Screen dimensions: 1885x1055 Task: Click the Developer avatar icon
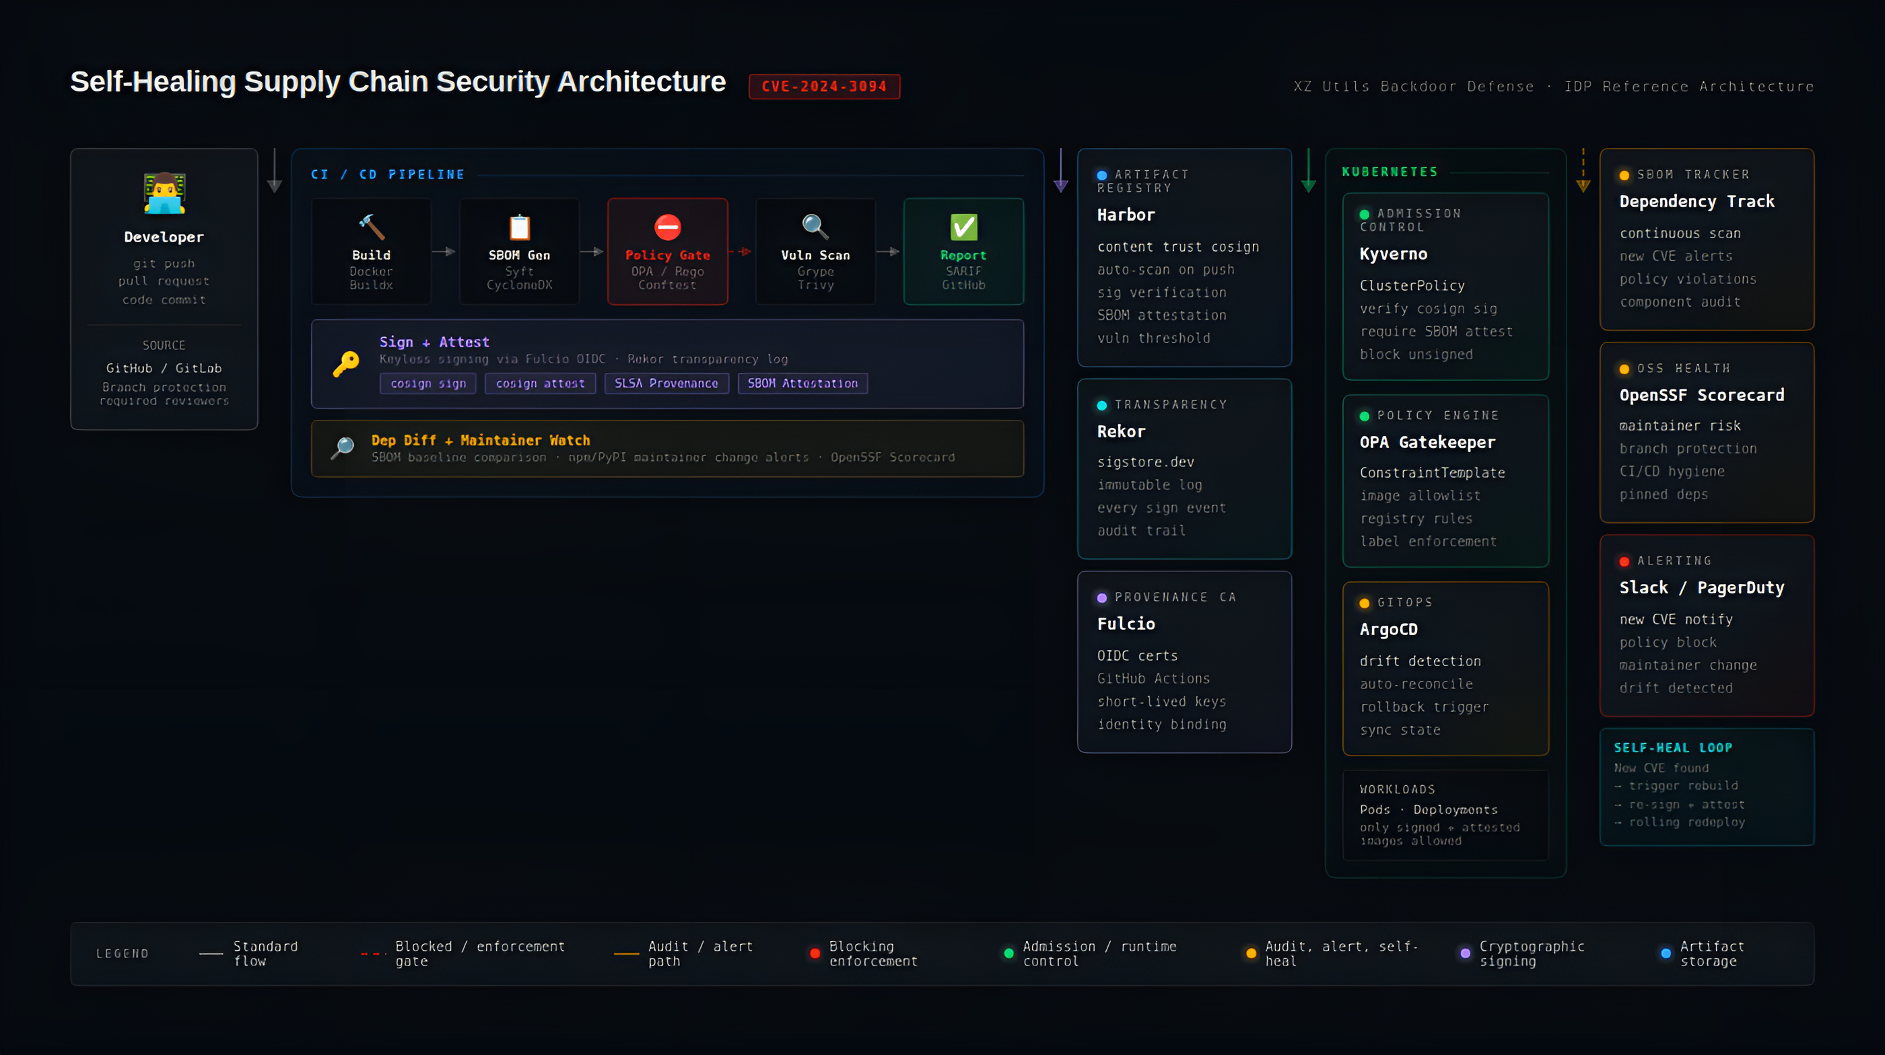pos(164,193)
